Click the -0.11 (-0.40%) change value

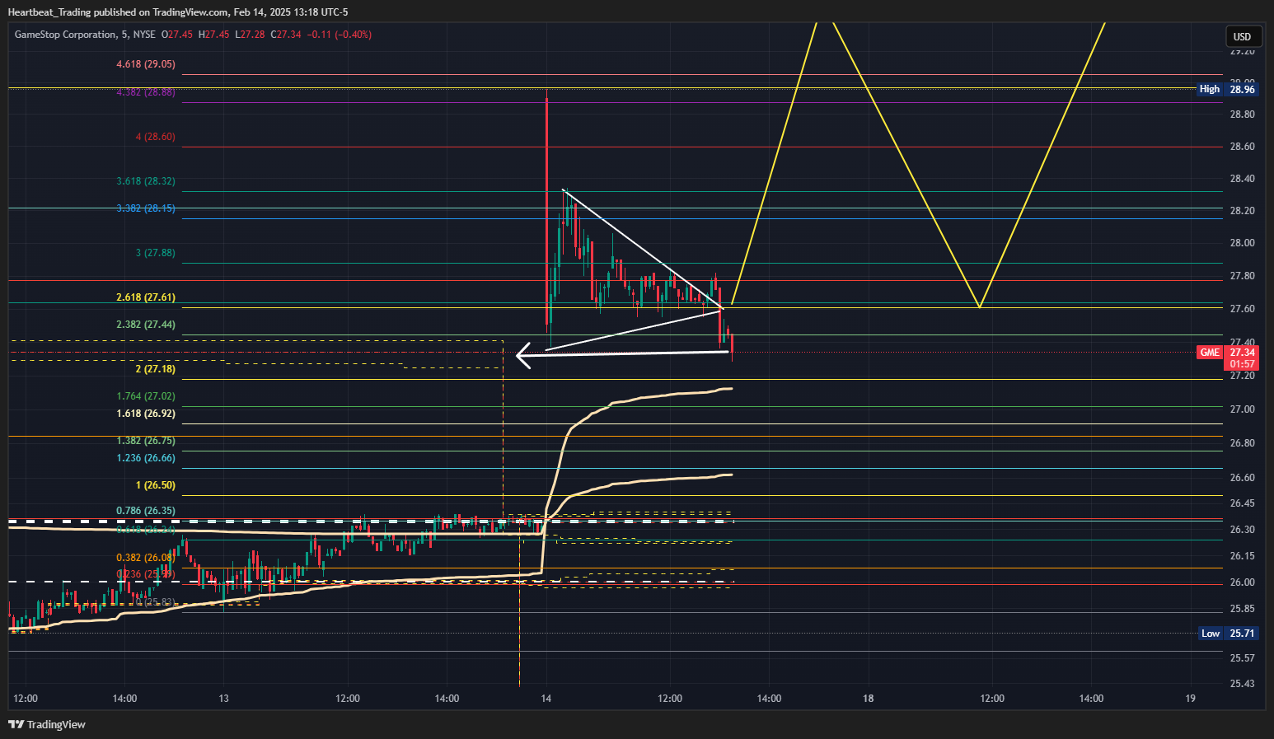pyautogui.click(x=341, y=35)
